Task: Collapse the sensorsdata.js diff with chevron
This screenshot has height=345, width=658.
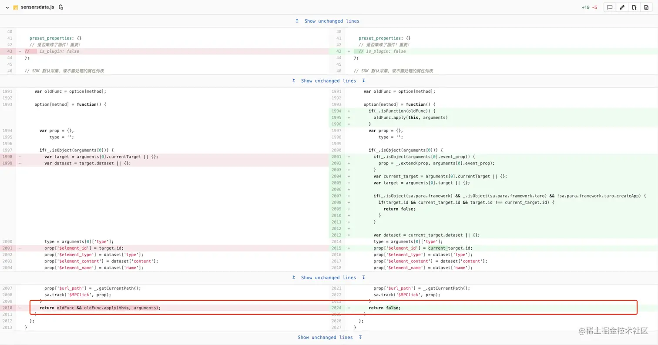Action: point(7,7)
